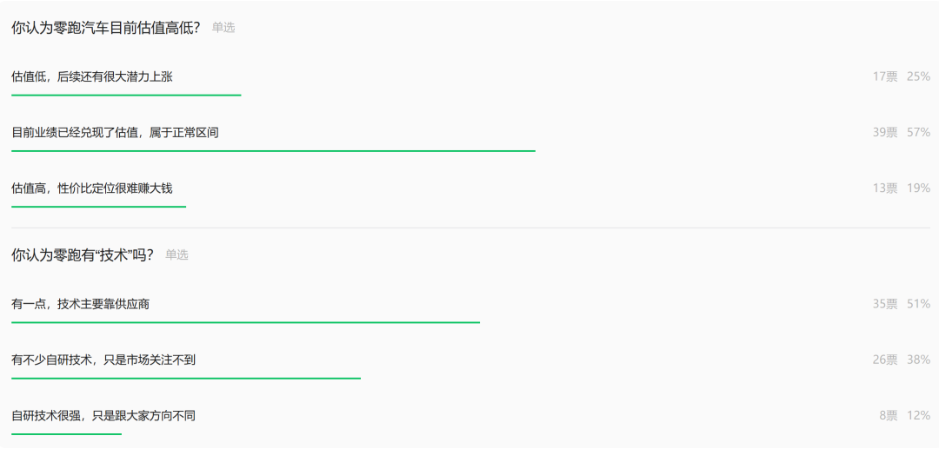This screenshot has width=939, height=449.
Task: Pick 自研技术很强，只是跟大家方向不同 answer
Action: click(x=103, y=415)
